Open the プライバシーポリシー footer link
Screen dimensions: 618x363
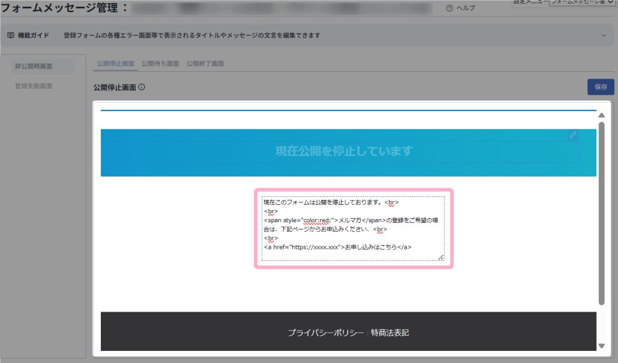(325, 333)
